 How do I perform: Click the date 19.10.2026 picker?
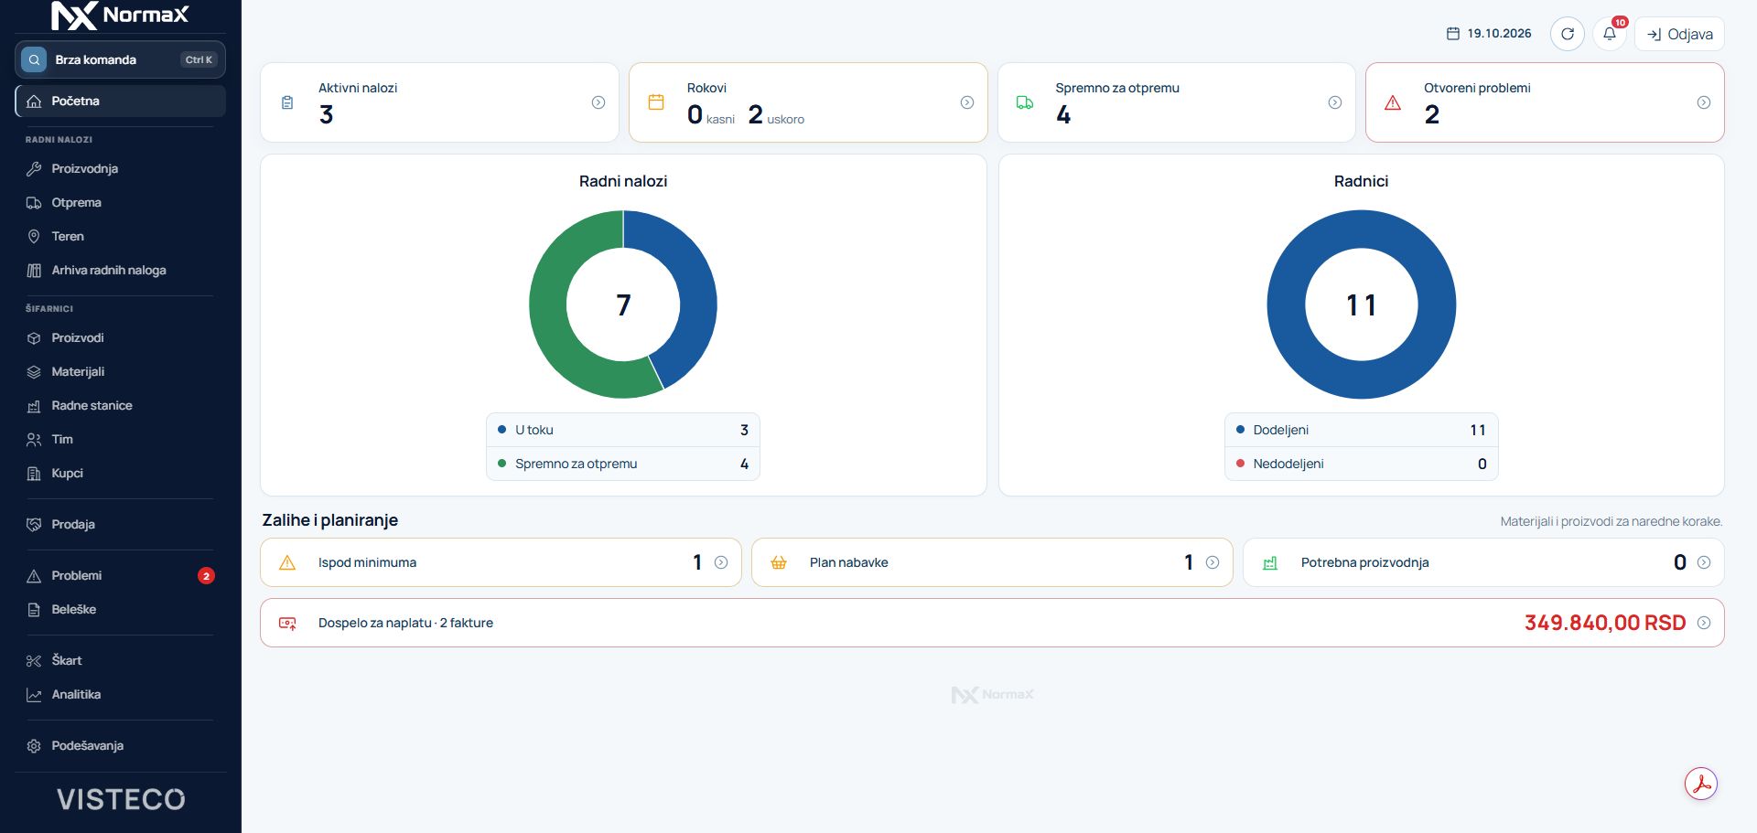1489,34
